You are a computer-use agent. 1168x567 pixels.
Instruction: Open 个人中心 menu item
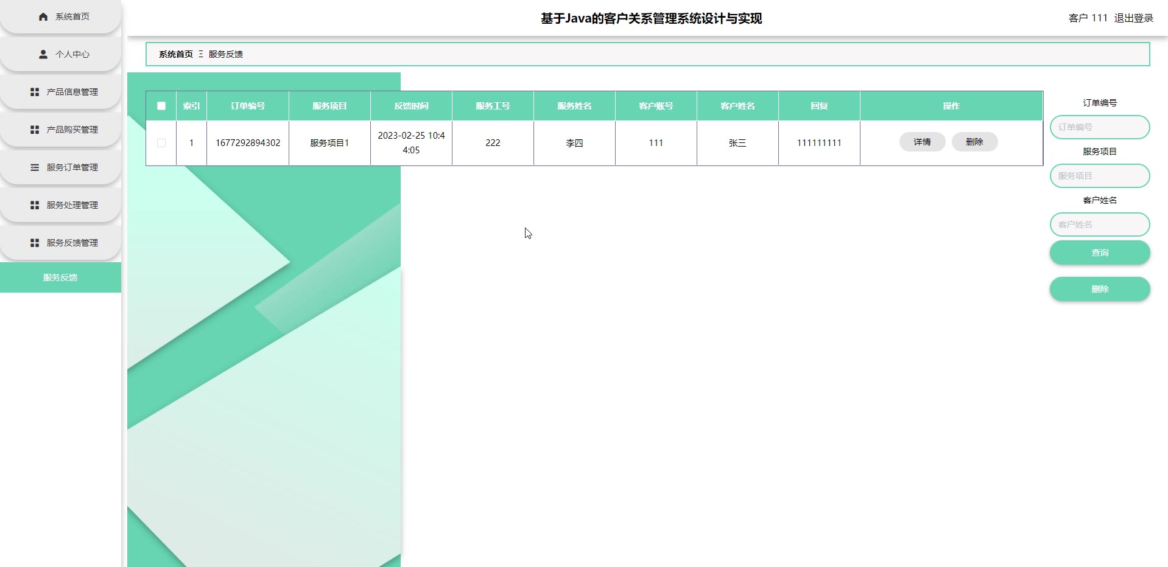click(60, 54)
